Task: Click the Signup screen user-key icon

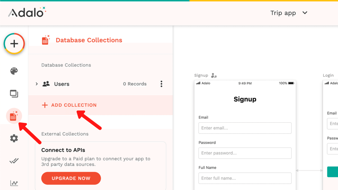Action: [214, 75]
